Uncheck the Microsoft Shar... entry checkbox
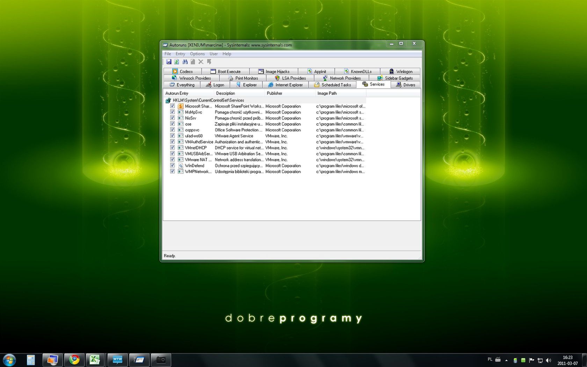The height and width of the screenshot is (367, 587). [x=172, y=106]
